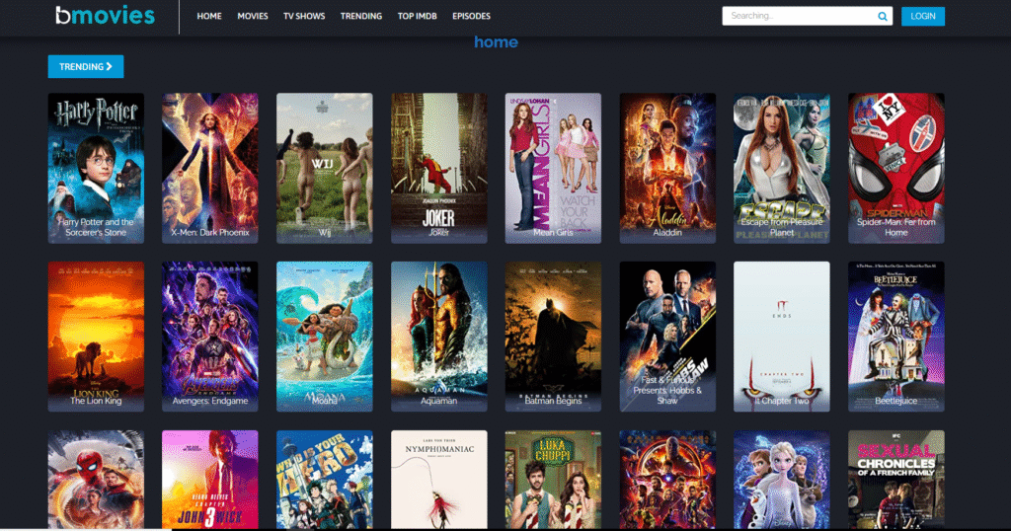Select Fast & Furious Presents: Hobbs & Shaw
Image resolution: width=1011 pixels, height=531 pixels.
click(x=667, y=337)
